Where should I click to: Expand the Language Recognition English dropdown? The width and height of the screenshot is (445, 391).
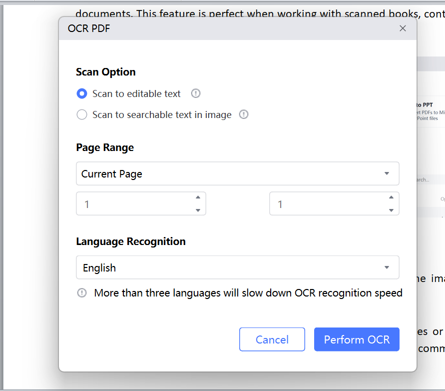tap(237, 267)
